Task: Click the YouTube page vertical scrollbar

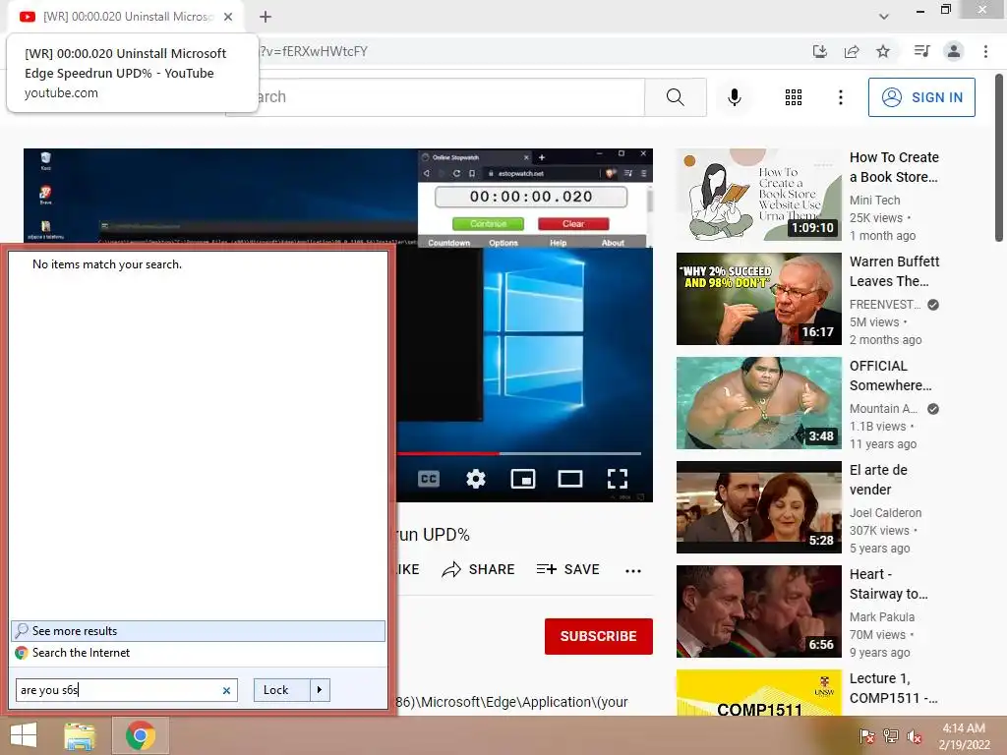Action: (999, 158)
